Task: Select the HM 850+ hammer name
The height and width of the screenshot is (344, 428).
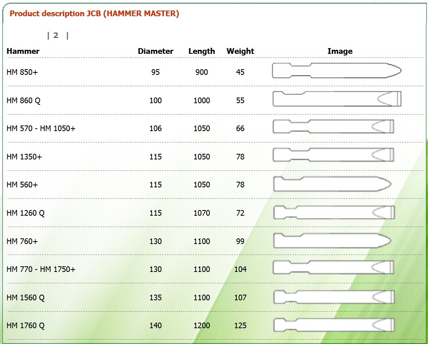Action: coord(22,72)
